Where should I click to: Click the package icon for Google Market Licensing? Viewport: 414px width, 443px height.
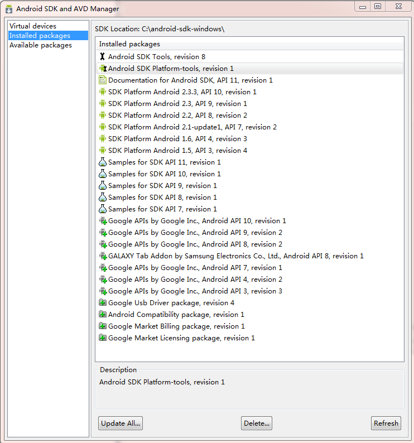click(103, 338)
